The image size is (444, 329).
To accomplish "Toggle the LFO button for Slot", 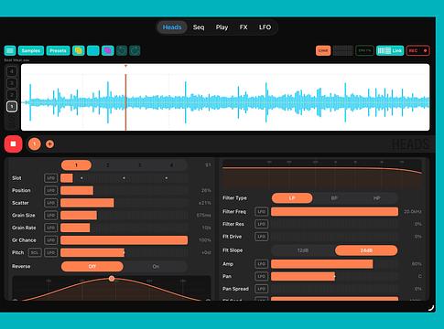I will click(x=50, y=178).
